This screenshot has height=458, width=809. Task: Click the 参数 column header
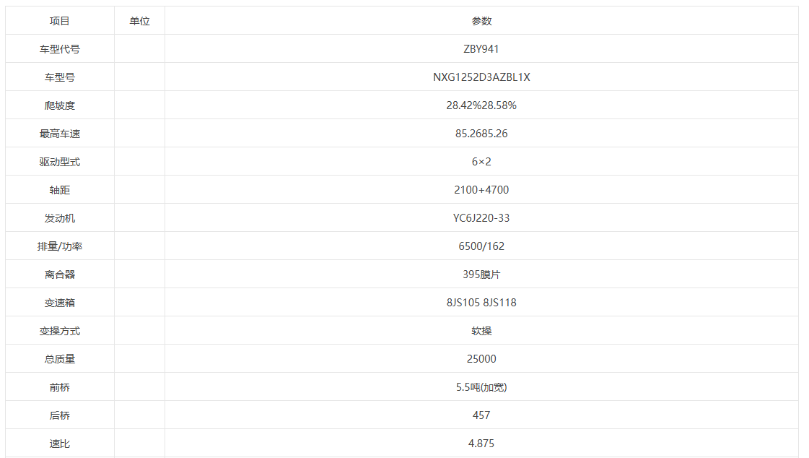(481, 21)
